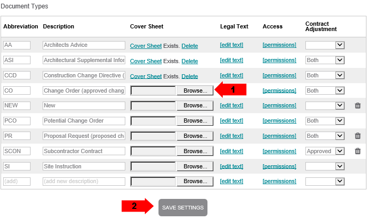Open SCON Contract Adjustment dropdown showing Approved
367x221 pixels.
coord(325,151)
